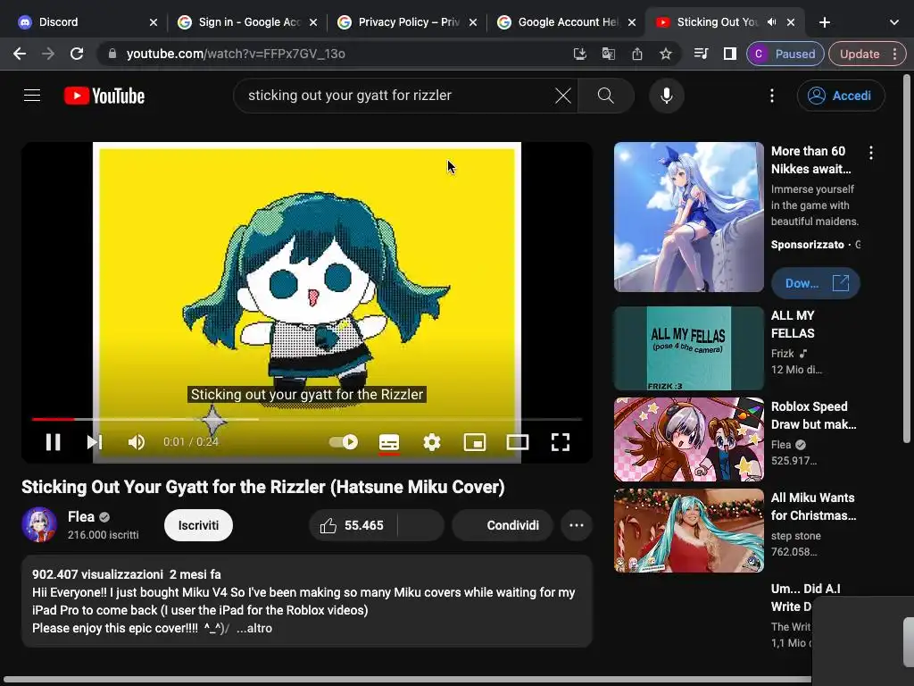Image resolution: width=914 pixels, height=686 pixels.
Task: Go back to previous page
Action: pyautogui.click(x=20, y=54)
